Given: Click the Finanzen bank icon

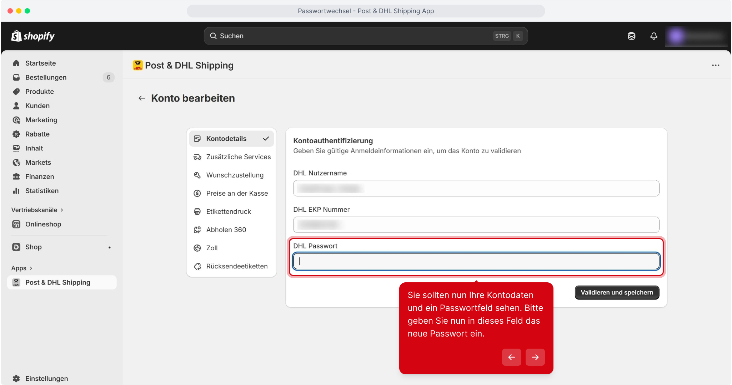Looking at the screenshot, I should coord(16,177).
